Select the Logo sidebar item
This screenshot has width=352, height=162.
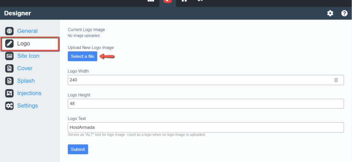(30, 43)
